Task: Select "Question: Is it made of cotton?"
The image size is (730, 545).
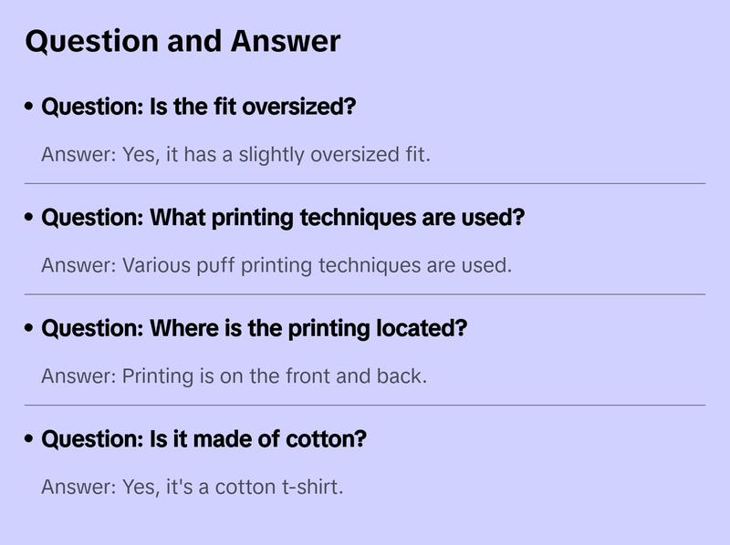Action: coord(204,439)
